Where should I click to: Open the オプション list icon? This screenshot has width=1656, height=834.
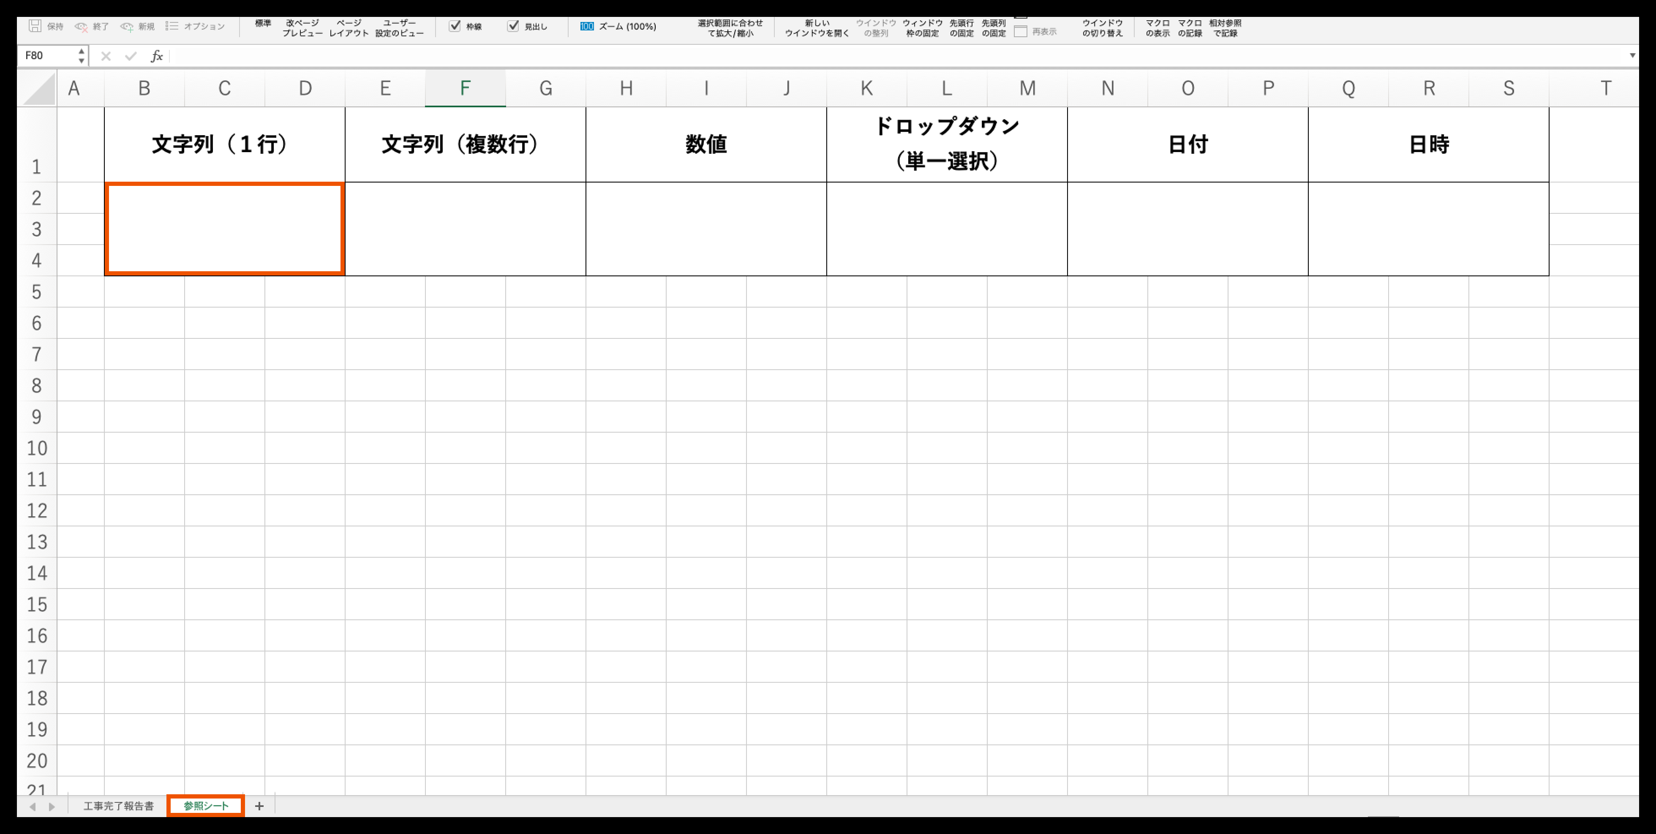coord(172,26)
